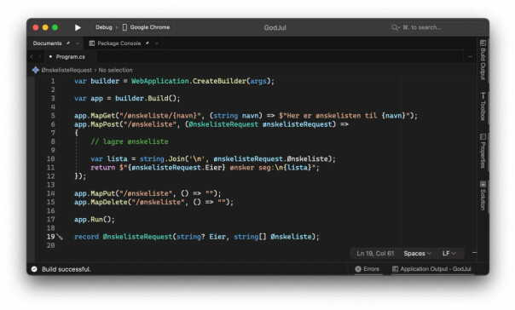515x310 pixels.
Task: Open Spaces indentation dropdown
Action: pyautogui.click(x=418, y=253)
